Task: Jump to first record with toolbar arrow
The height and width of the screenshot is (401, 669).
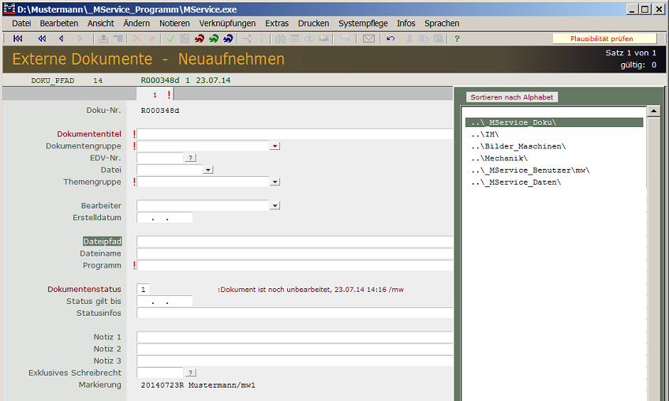Action: pyautogui.click(x=18, y=39)
